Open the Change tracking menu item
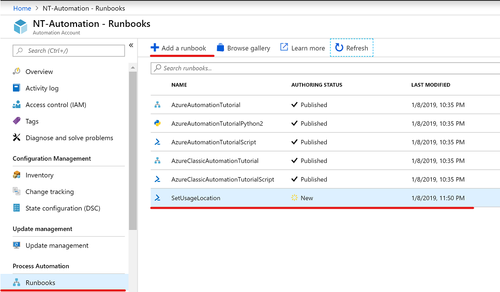Viewport: 500px width, 292px height. click(x=50, y=192)
